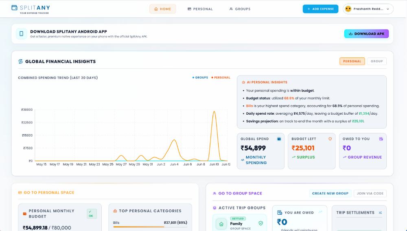407x231 pixels.
Task: Click Create New Group button
Action: (x=330, y=194)
